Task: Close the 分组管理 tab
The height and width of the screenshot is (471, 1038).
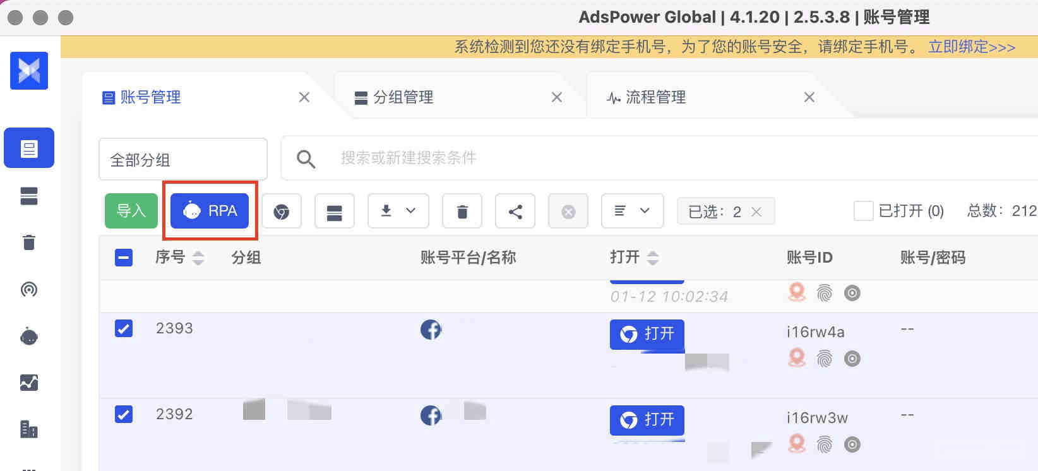Action: click(557, 97)
